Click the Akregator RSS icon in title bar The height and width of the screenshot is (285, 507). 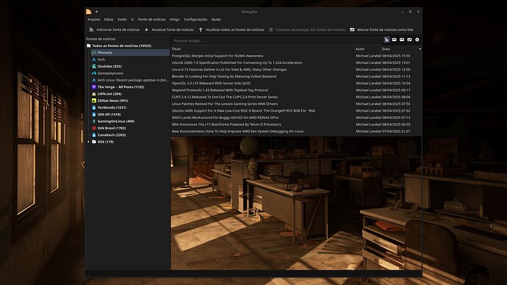point(89,12)
